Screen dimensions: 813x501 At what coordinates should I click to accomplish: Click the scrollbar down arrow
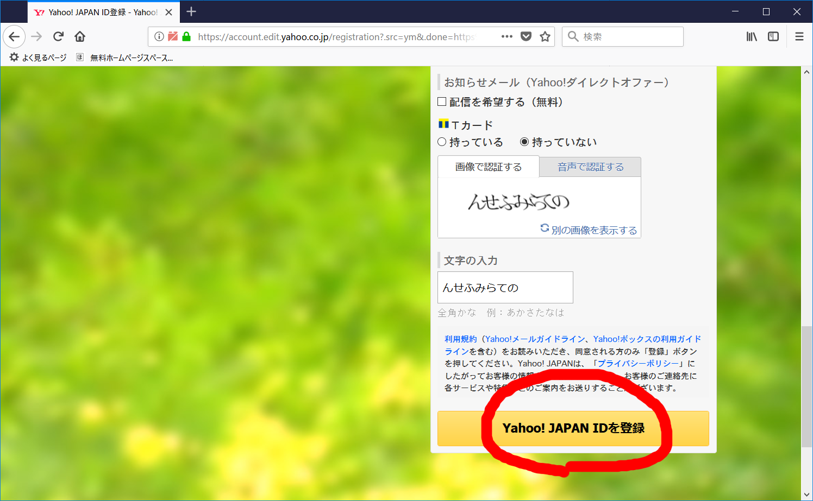click(x=806, y=494)
